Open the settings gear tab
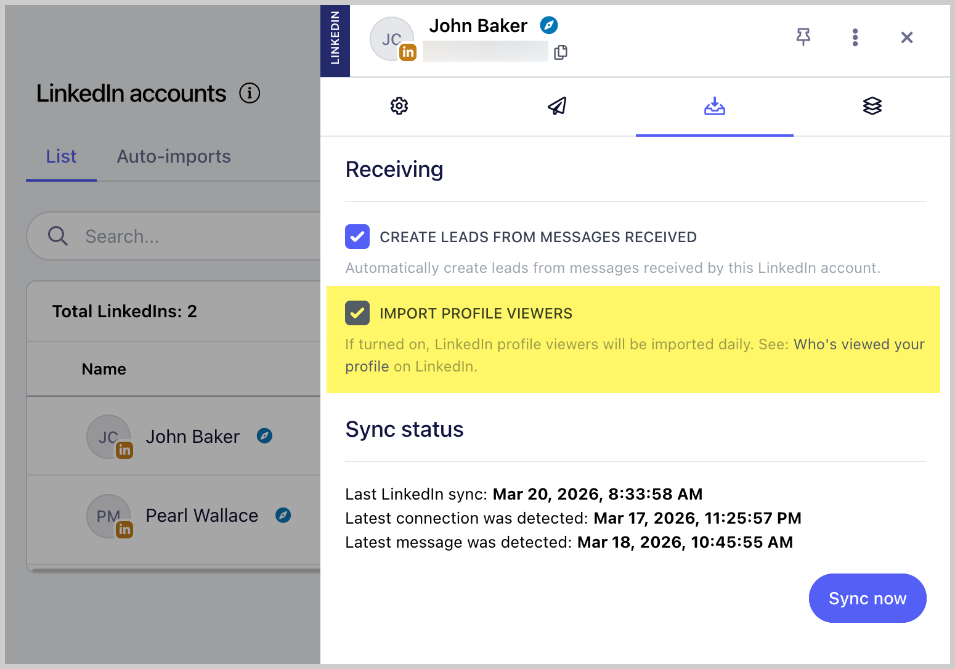Image resolution: width=955 pixels, height=669 pixels. pyautogui.click(x=399, y=106)
